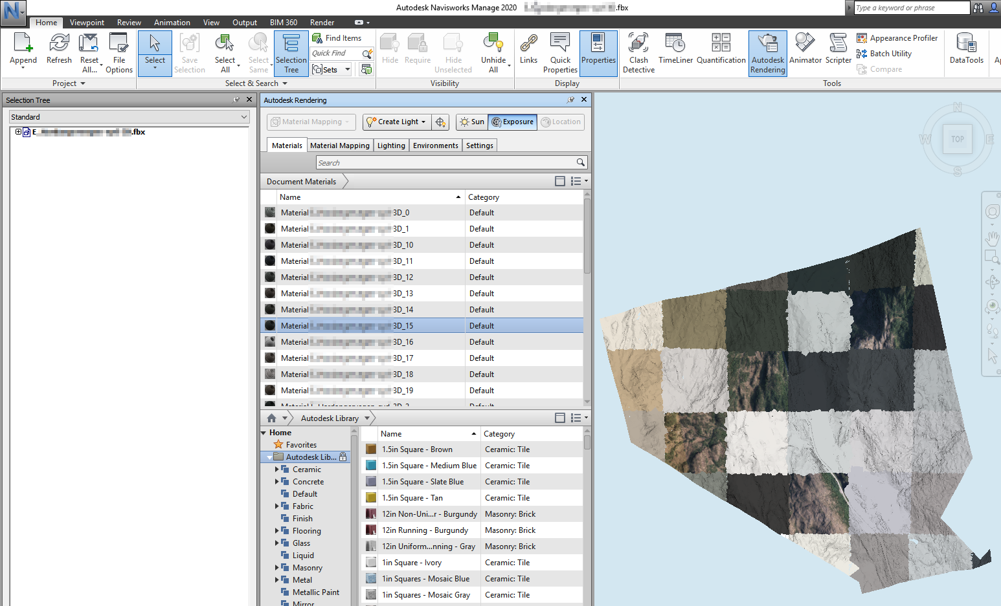1001x606 pixels.
Task: Click the Append file icon
Action: [23, 43]
